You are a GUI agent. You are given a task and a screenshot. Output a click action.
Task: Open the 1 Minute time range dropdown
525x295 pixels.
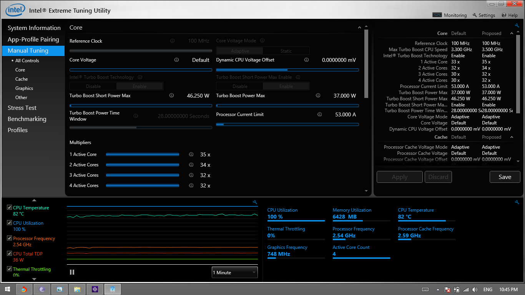click(235, 272)
